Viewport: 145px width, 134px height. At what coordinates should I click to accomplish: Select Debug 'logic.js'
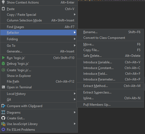39,64
